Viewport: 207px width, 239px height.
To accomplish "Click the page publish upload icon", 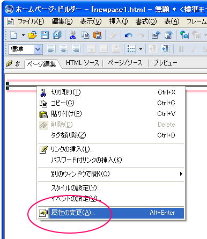I will coord(156,35).
